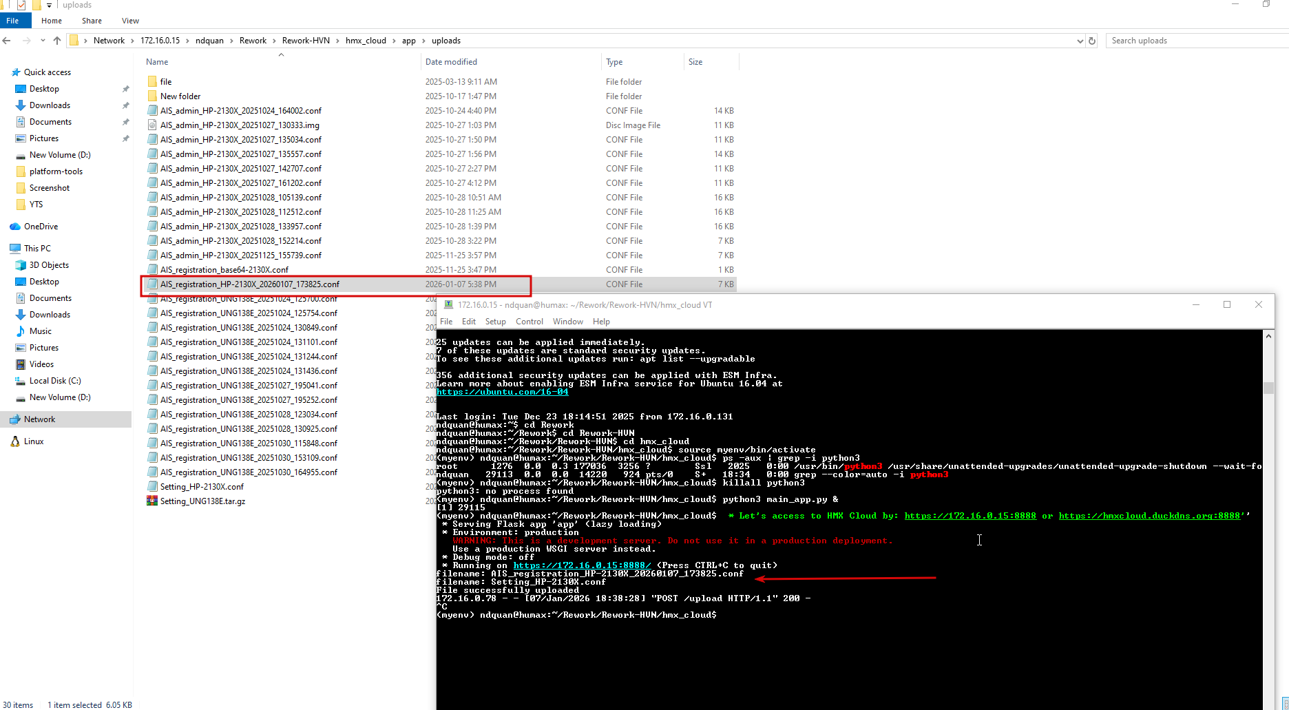Open the Quick Access Toolbar customize dropdown
Image resolution: width=1289 pixels, height=710 pixels.
(49, 5)
